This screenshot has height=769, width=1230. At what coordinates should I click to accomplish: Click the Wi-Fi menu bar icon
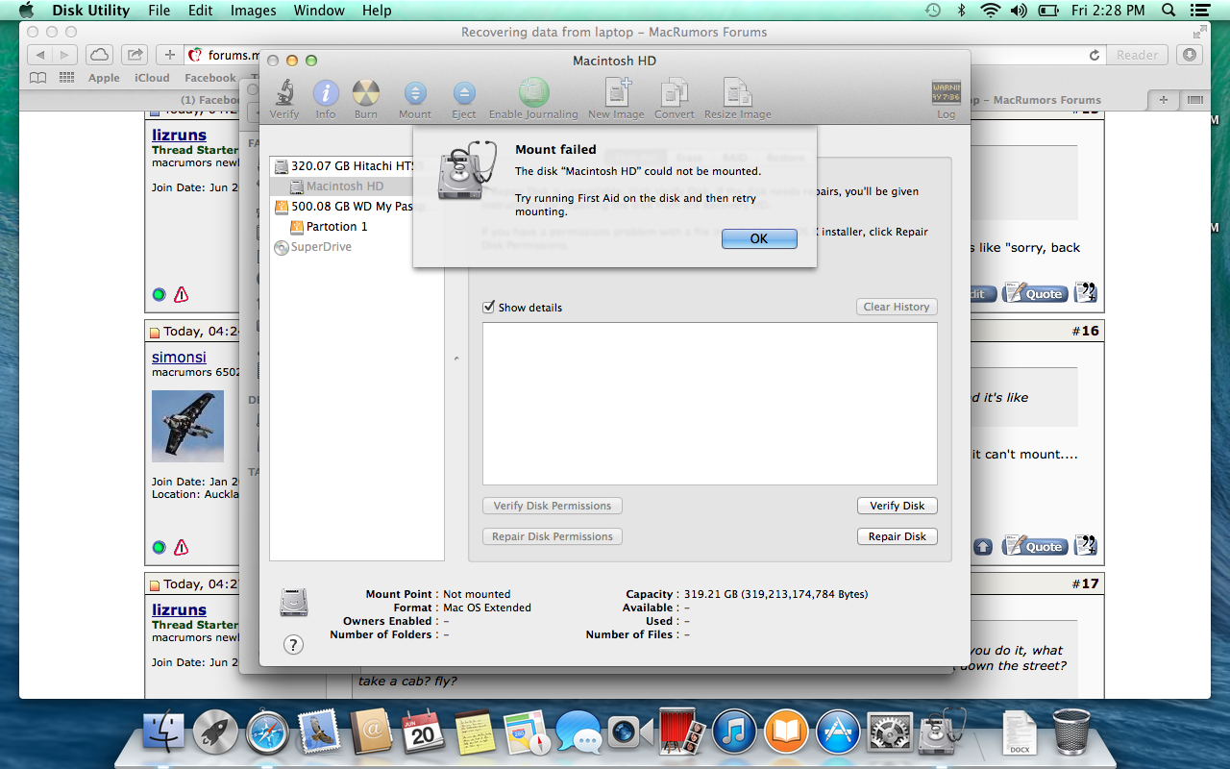[990, 11]
